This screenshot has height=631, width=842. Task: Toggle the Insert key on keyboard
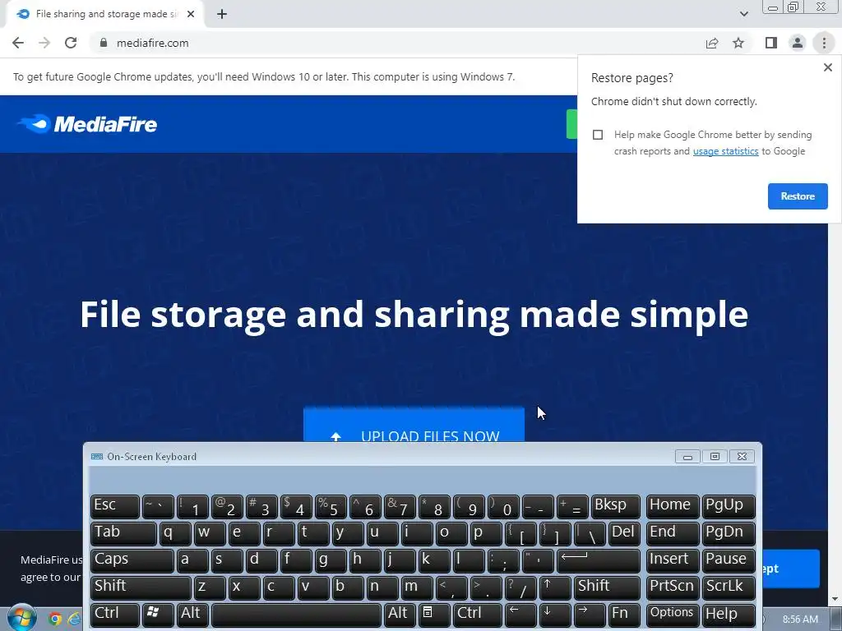(x=673, y=560)
